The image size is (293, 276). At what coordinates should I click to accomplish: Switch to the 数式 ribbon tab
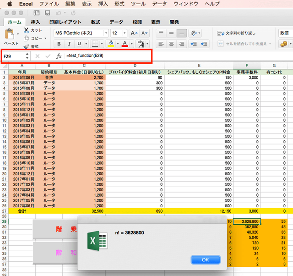[x=96, y=22]
